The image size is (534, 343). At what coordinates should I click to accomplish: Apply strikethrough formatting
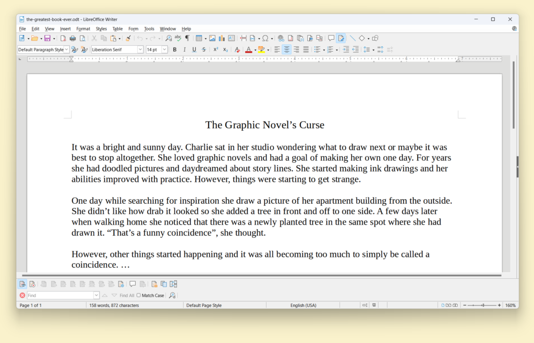pos(203,50)
